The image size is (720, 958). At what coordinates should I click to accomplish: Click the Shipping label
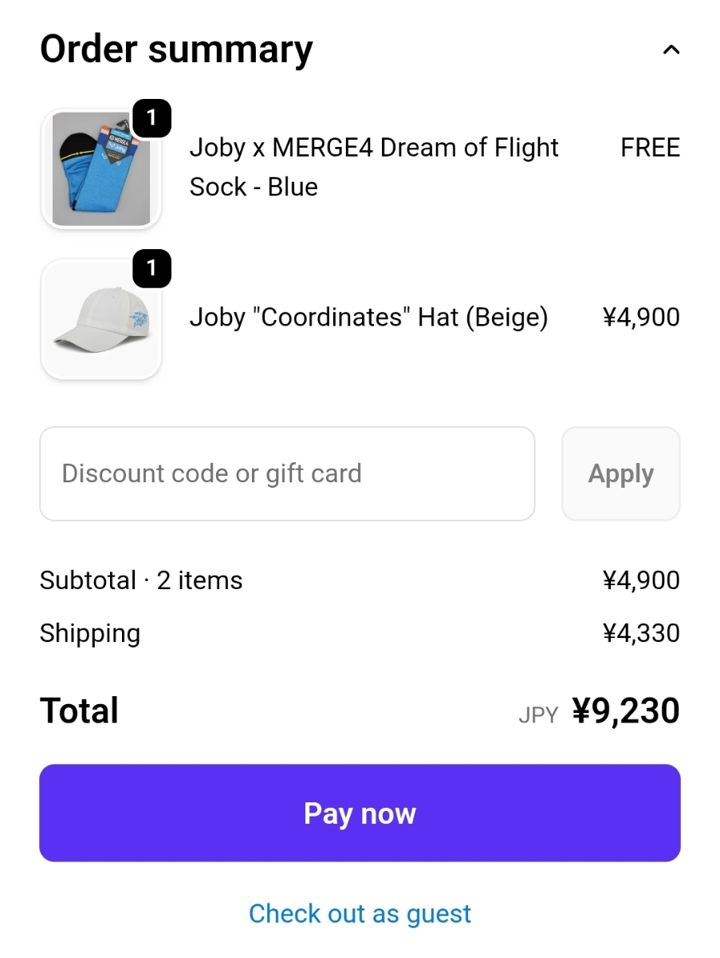(x=90, y=633)
